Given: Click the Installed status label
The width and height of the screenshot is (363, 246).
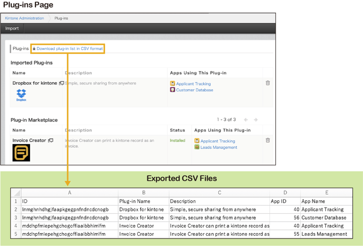Looking at the screenshot, I should click(x=177, y=140).
